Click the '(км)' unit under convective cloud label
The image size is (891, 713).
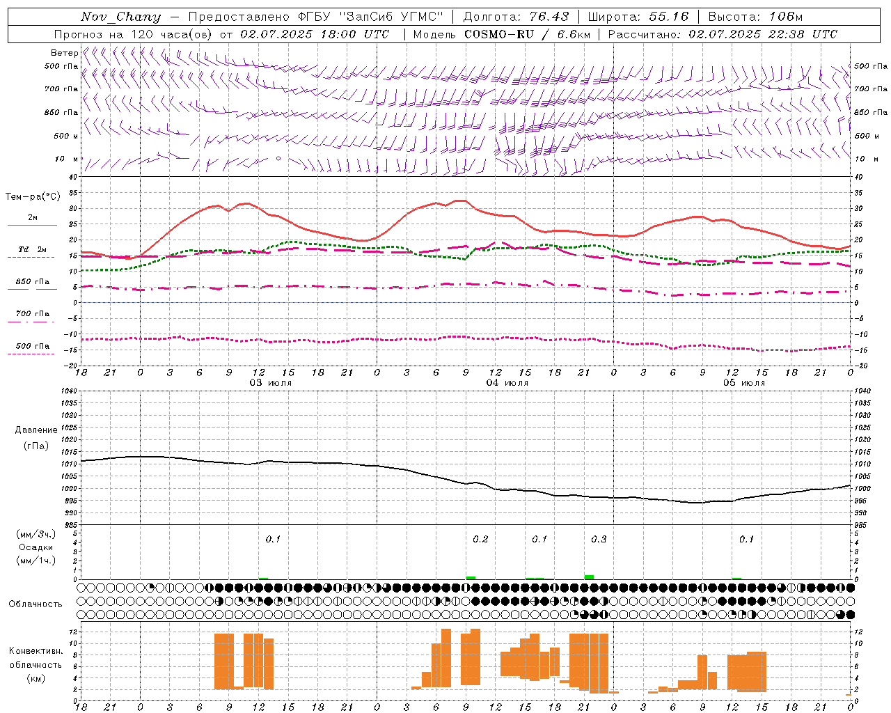[x=36, y=678]
